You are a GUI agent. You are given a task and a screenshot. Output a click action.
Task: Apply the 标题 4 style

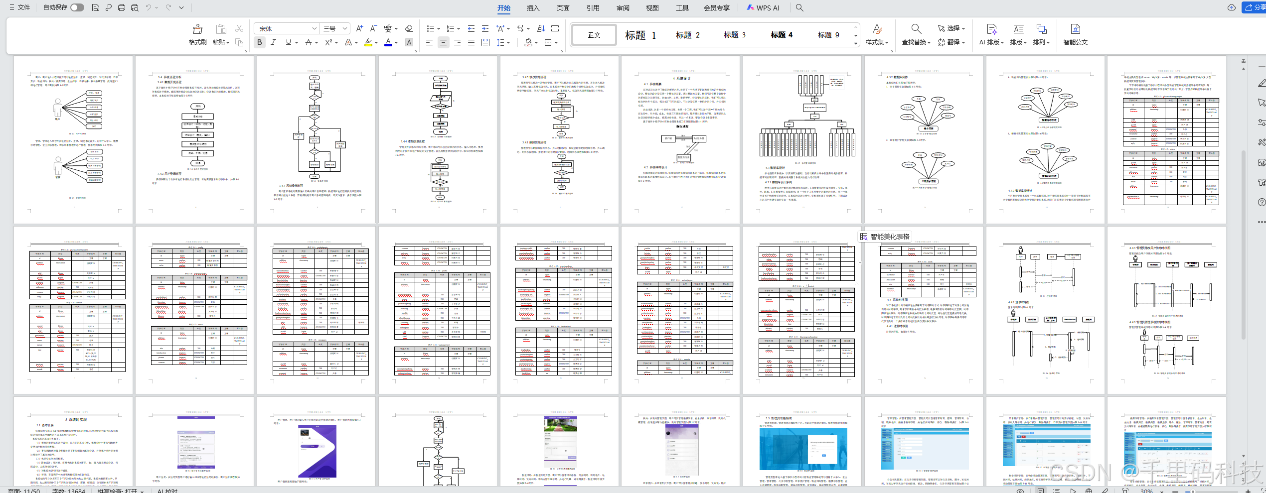point(782,35)
